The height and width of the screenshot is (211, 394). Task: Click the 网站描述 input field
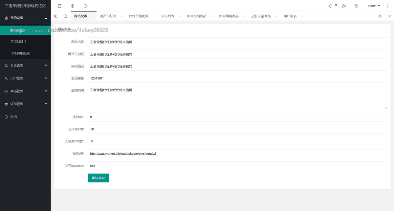coord(237,66)
